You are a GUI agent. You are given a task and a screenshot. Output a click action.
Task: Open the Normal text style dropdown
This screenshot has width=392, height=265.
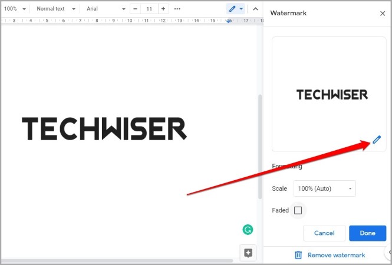coord(56,9)
